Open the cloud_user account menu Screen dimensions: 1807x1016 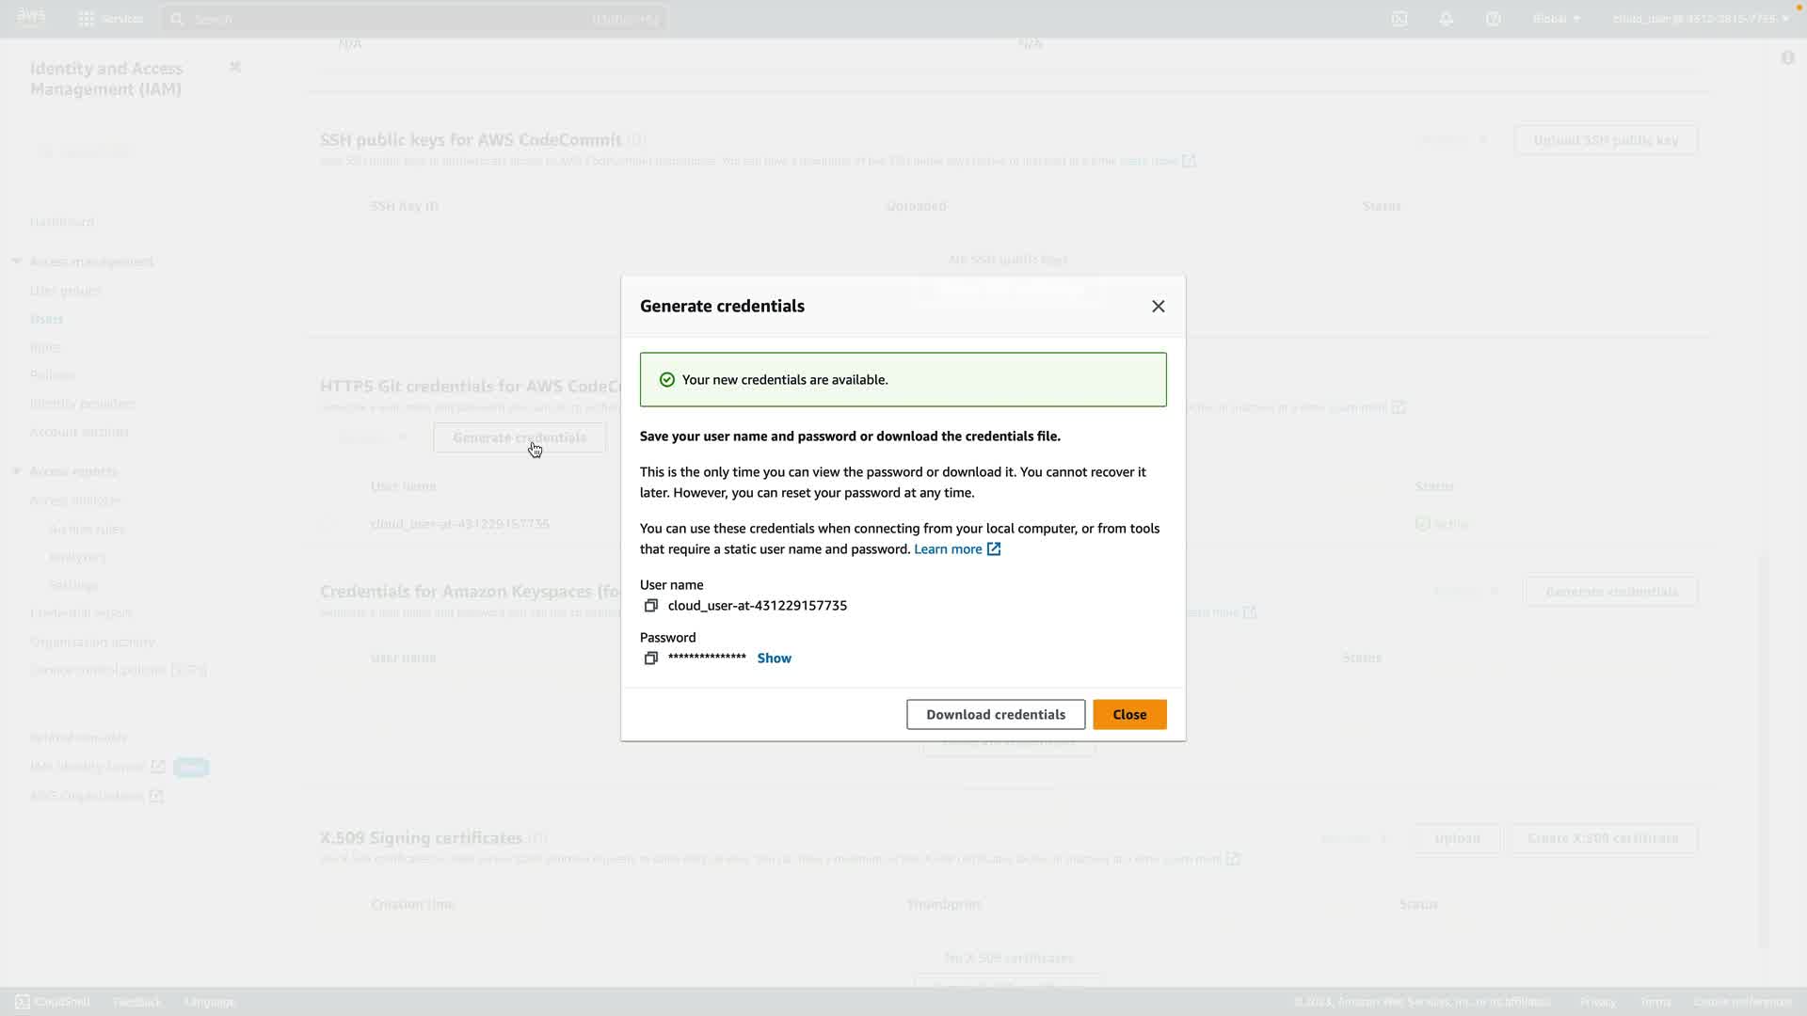1700,19
